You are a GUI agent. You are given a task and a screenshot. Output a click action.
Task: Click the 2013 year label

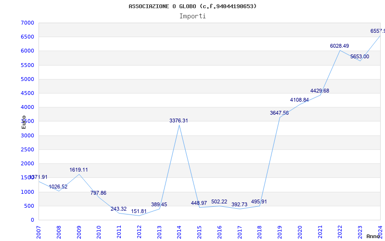click(x=159, y=232)
